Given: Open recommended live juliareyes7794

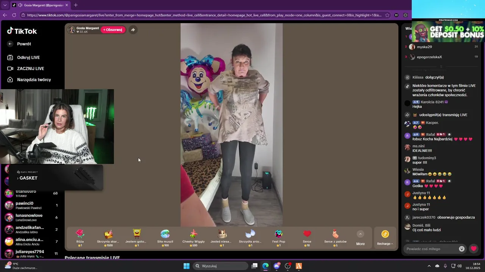Looking at the screenshot, I should pyautogui.click(x=31, y=254).
